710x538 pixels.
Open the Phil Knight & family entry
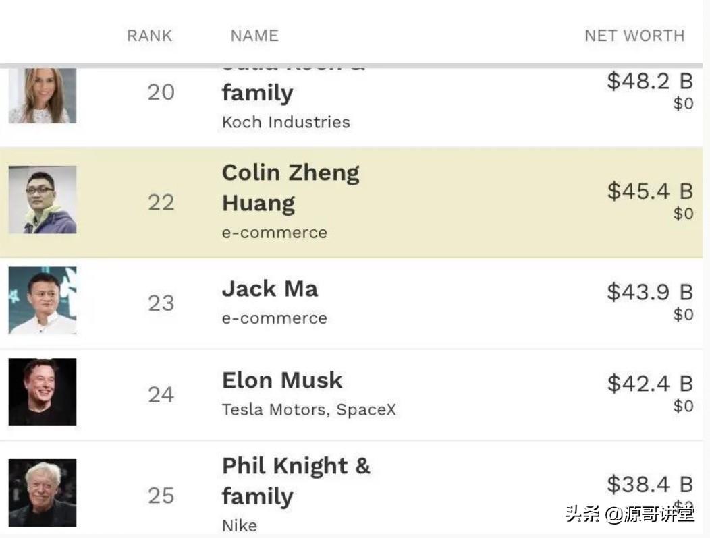point(296,481)
